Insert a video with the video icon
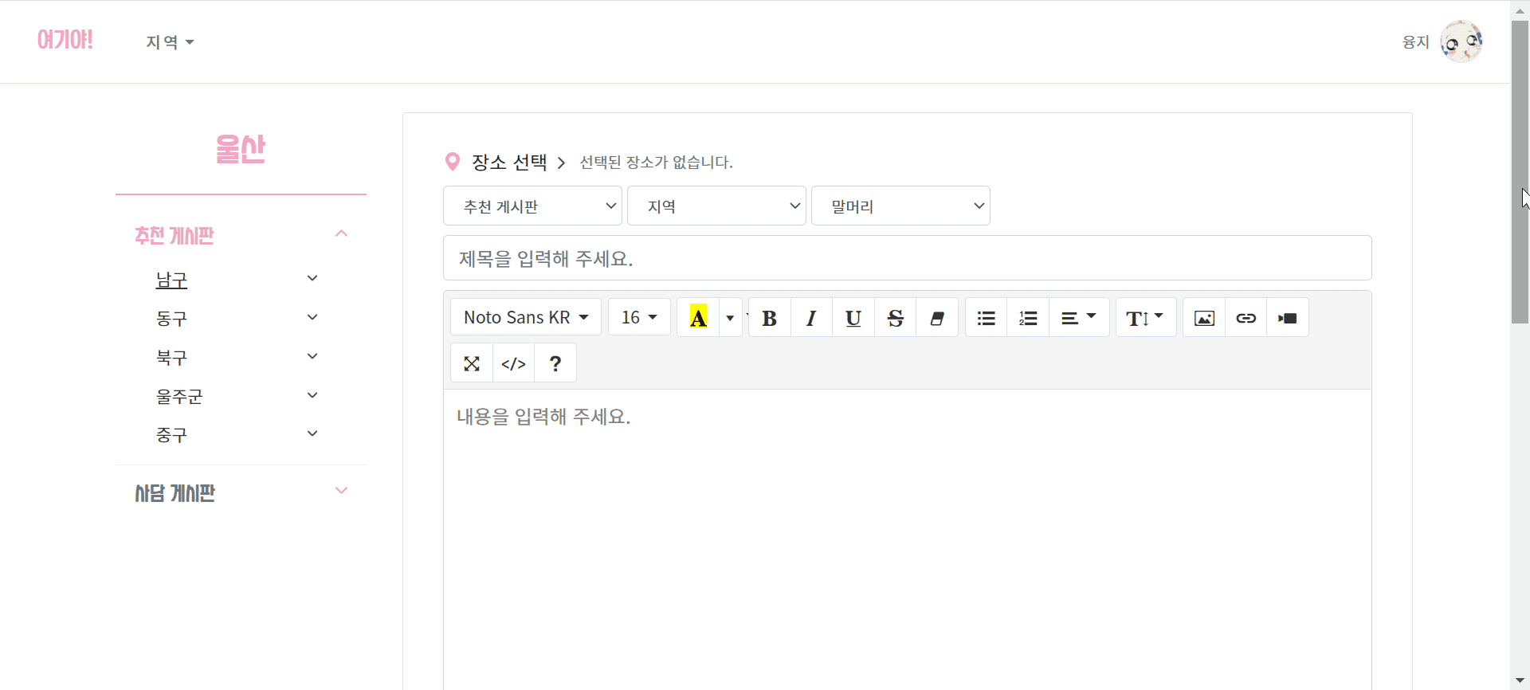This screenshot has height=690, width=1530. (x=1288, y=318)
